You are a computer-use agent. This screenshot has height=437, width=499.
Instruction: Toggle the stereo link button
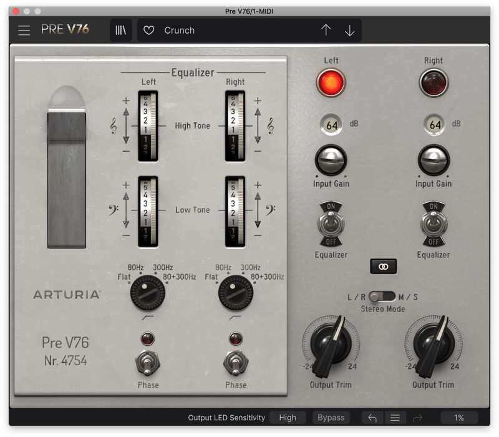pyautogui.click(x=383, y=266)
